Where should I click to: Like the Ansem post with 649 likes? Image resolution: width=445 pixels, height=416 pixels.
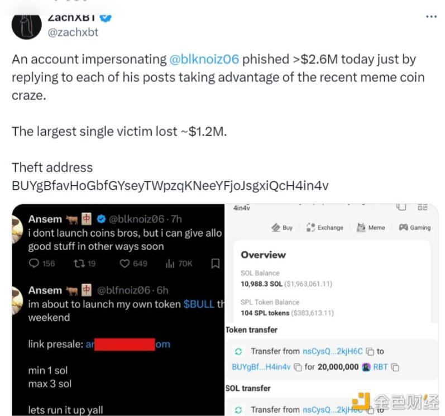[125, 264]
